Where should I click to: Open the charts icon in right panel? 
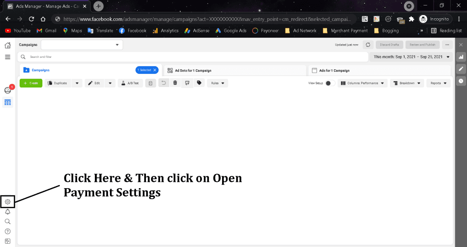(461, 57)
